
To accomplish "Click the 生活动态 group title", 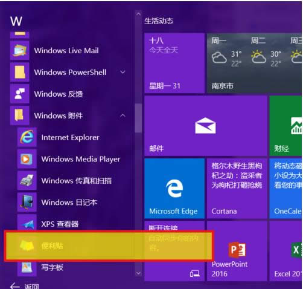I will pos(159,21).
